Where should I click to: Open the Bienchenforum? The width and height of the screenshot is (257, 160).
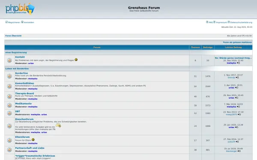click(x=24, y=119)
